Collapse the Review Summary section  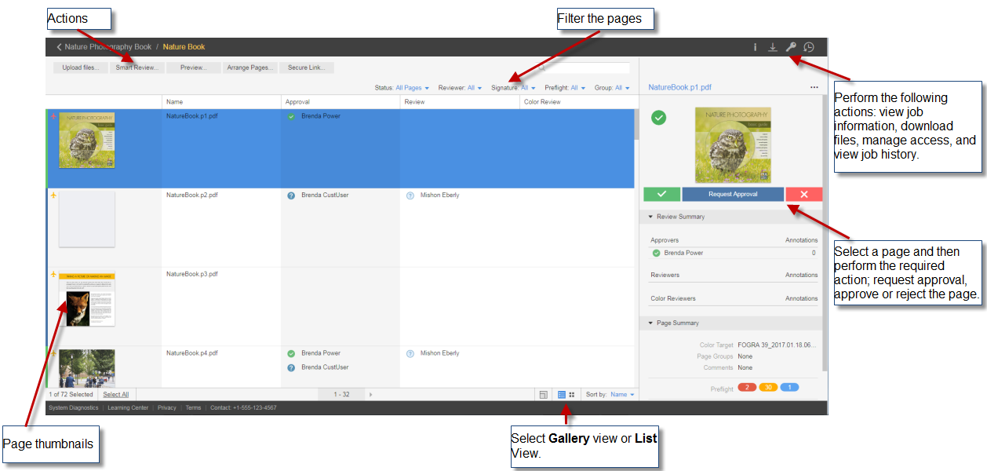point(650,217)
